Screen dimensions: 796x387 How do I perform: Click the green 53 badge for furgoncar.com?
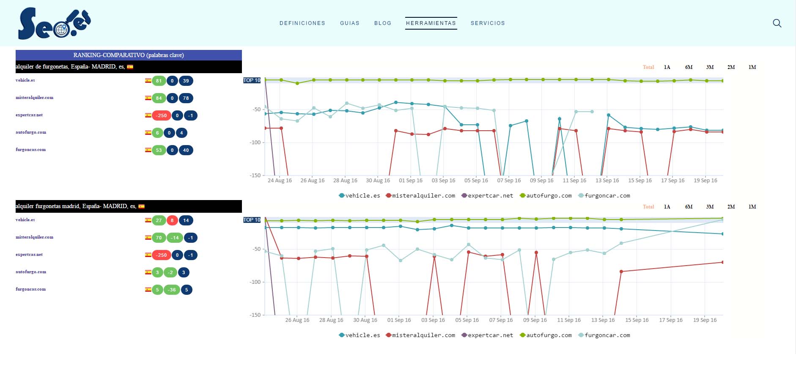tap(159, 150)
